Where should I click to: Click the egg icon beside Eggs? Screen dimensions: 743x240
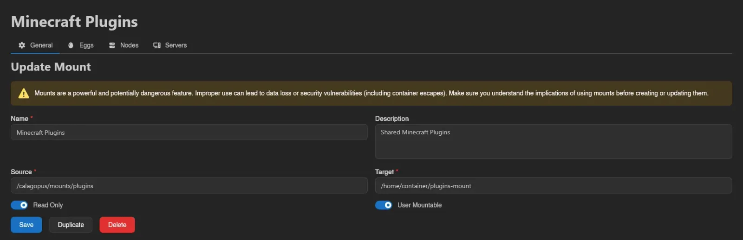tap(71, 45)
